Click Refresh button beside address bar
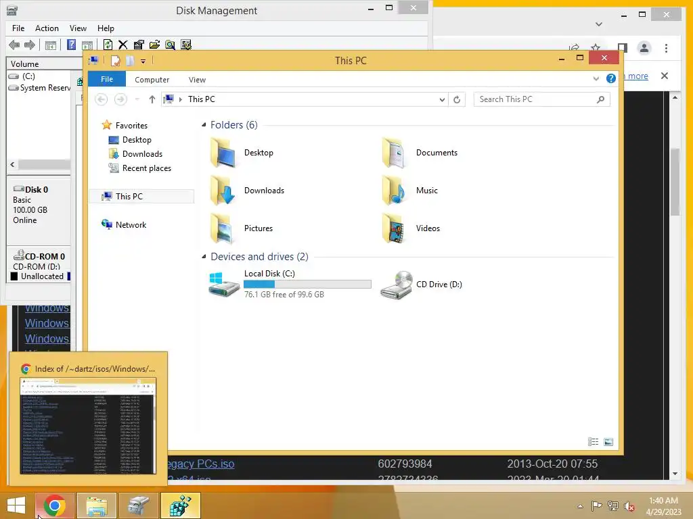Image resolution: width=693 pixels, height=519 pixels. point(457,99)
